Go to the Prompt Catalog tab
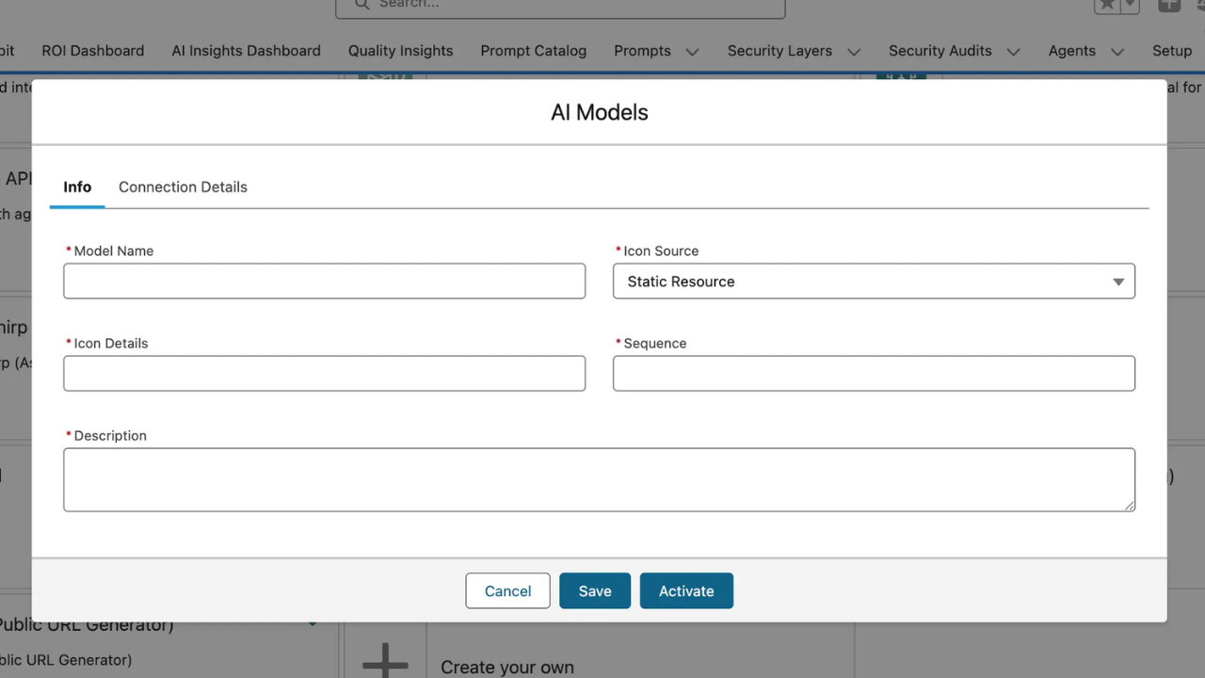This screenshot has width=1205, height=678. (533, 51)
